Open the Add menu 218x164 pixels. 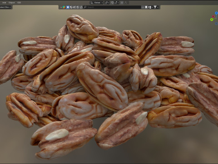[4, 3]
